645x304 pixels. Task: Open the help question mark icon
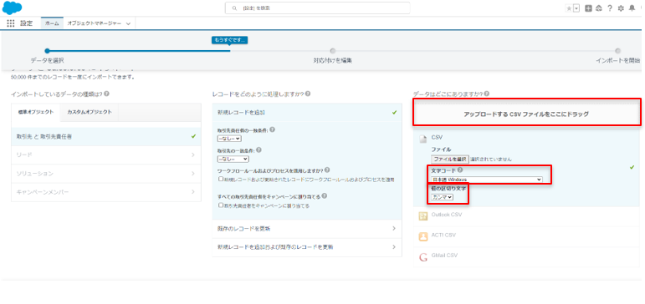pos(610,8)
